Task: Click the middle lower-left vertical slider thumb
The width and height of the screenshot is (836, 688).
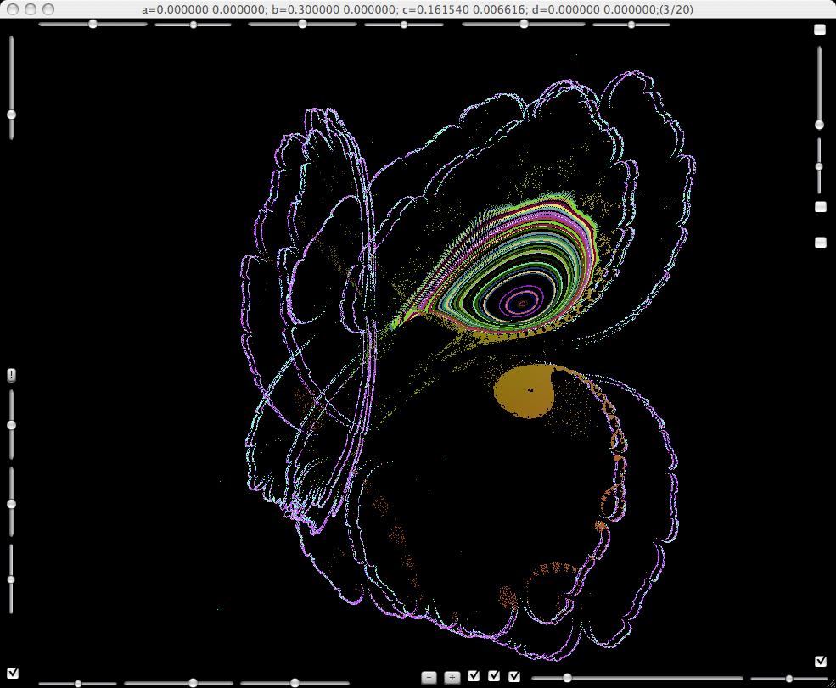Action: (11, 504)
